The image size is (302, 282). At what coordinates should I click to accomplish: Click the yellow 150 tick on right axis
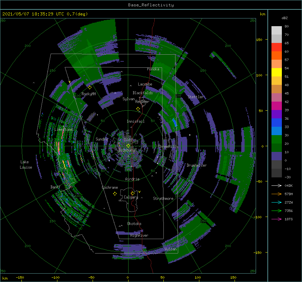point(259,40)
